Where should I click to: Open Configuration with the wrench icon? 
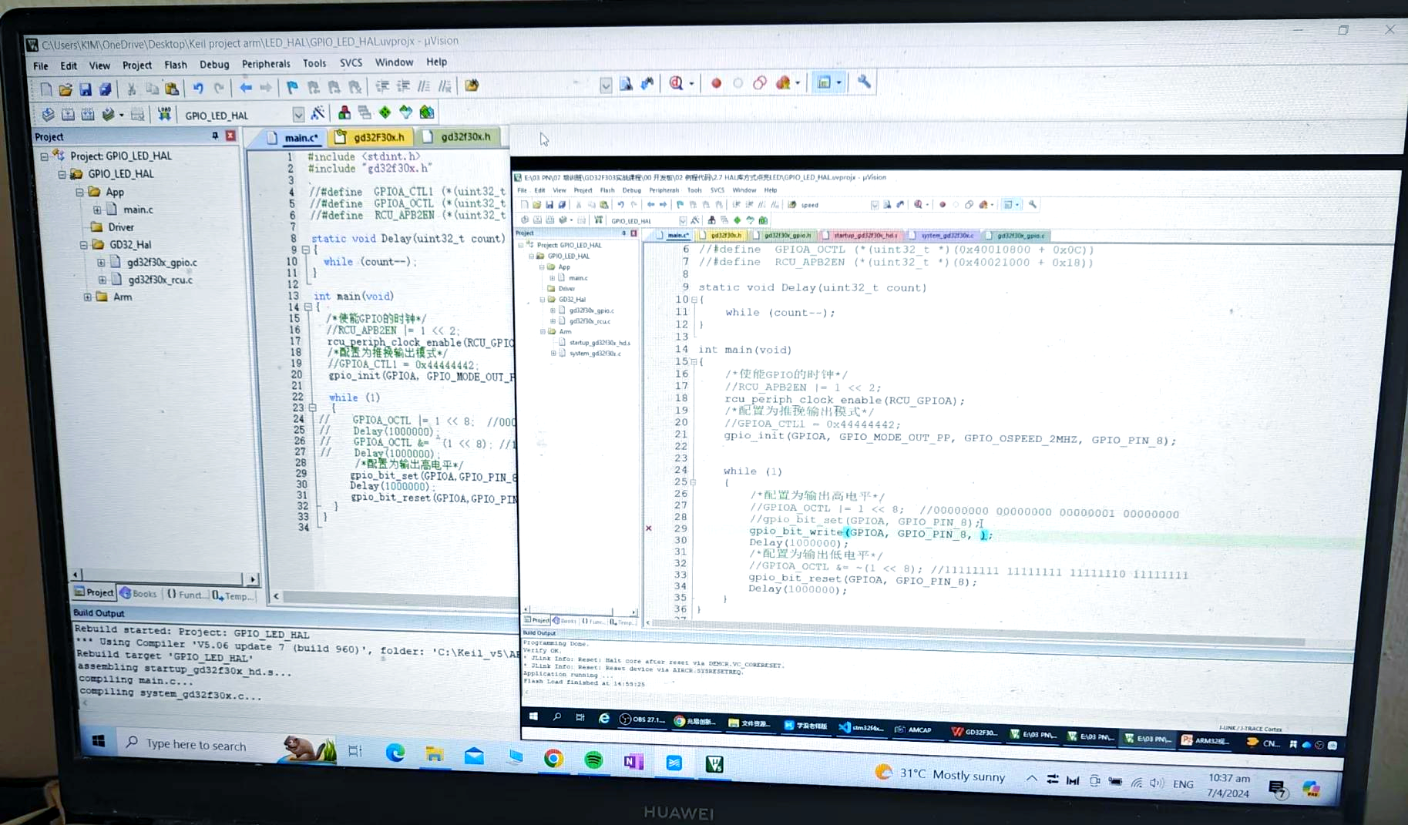[x=864, y=82]
